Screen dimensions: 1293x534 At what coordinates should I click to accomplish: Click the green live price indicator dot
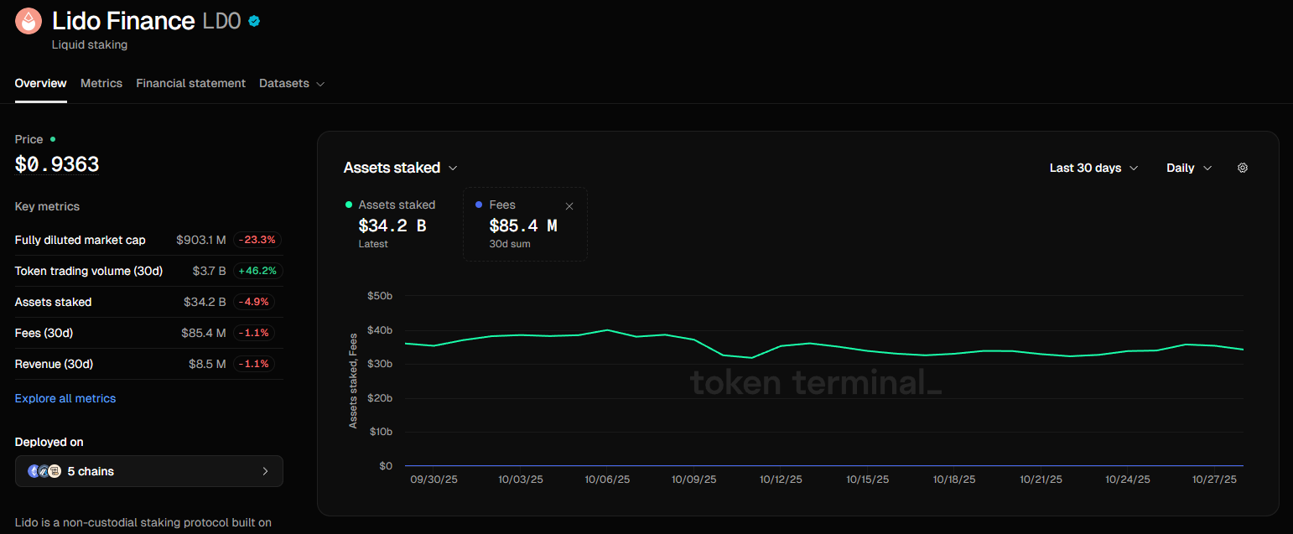(53, 139)
